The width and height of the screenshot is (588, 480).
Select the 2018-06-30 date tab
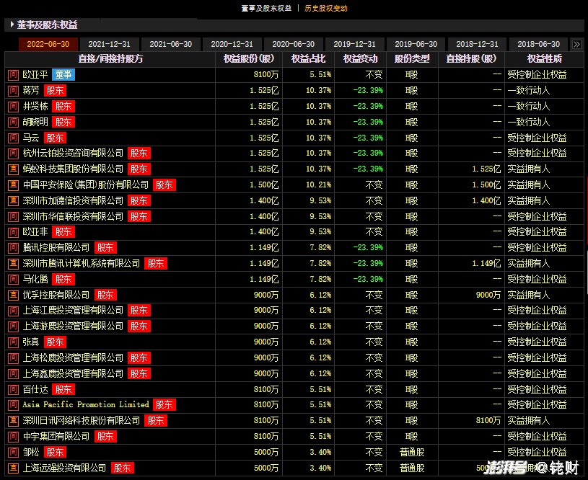point(538,44)
